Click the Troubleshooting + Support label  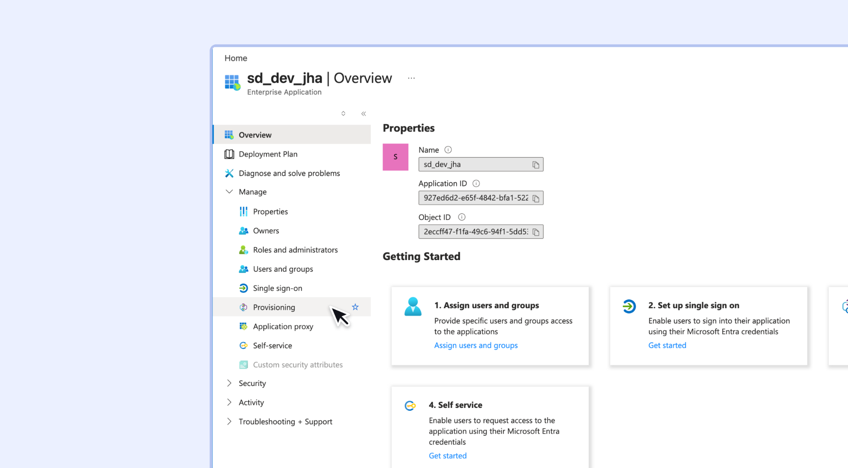tap(285, 421)
